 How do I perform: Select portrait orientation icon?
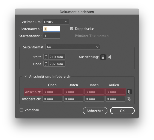[x=103, y=57]
